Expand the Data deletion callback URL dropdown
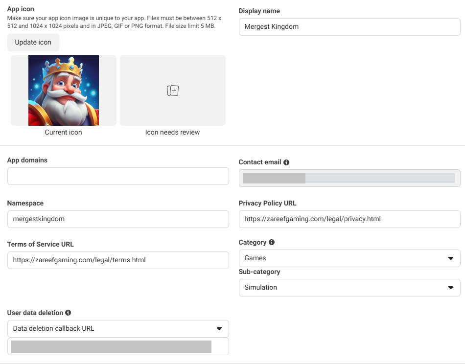The width and height of the screenshot is (465, 364). [x=117, y=328]
